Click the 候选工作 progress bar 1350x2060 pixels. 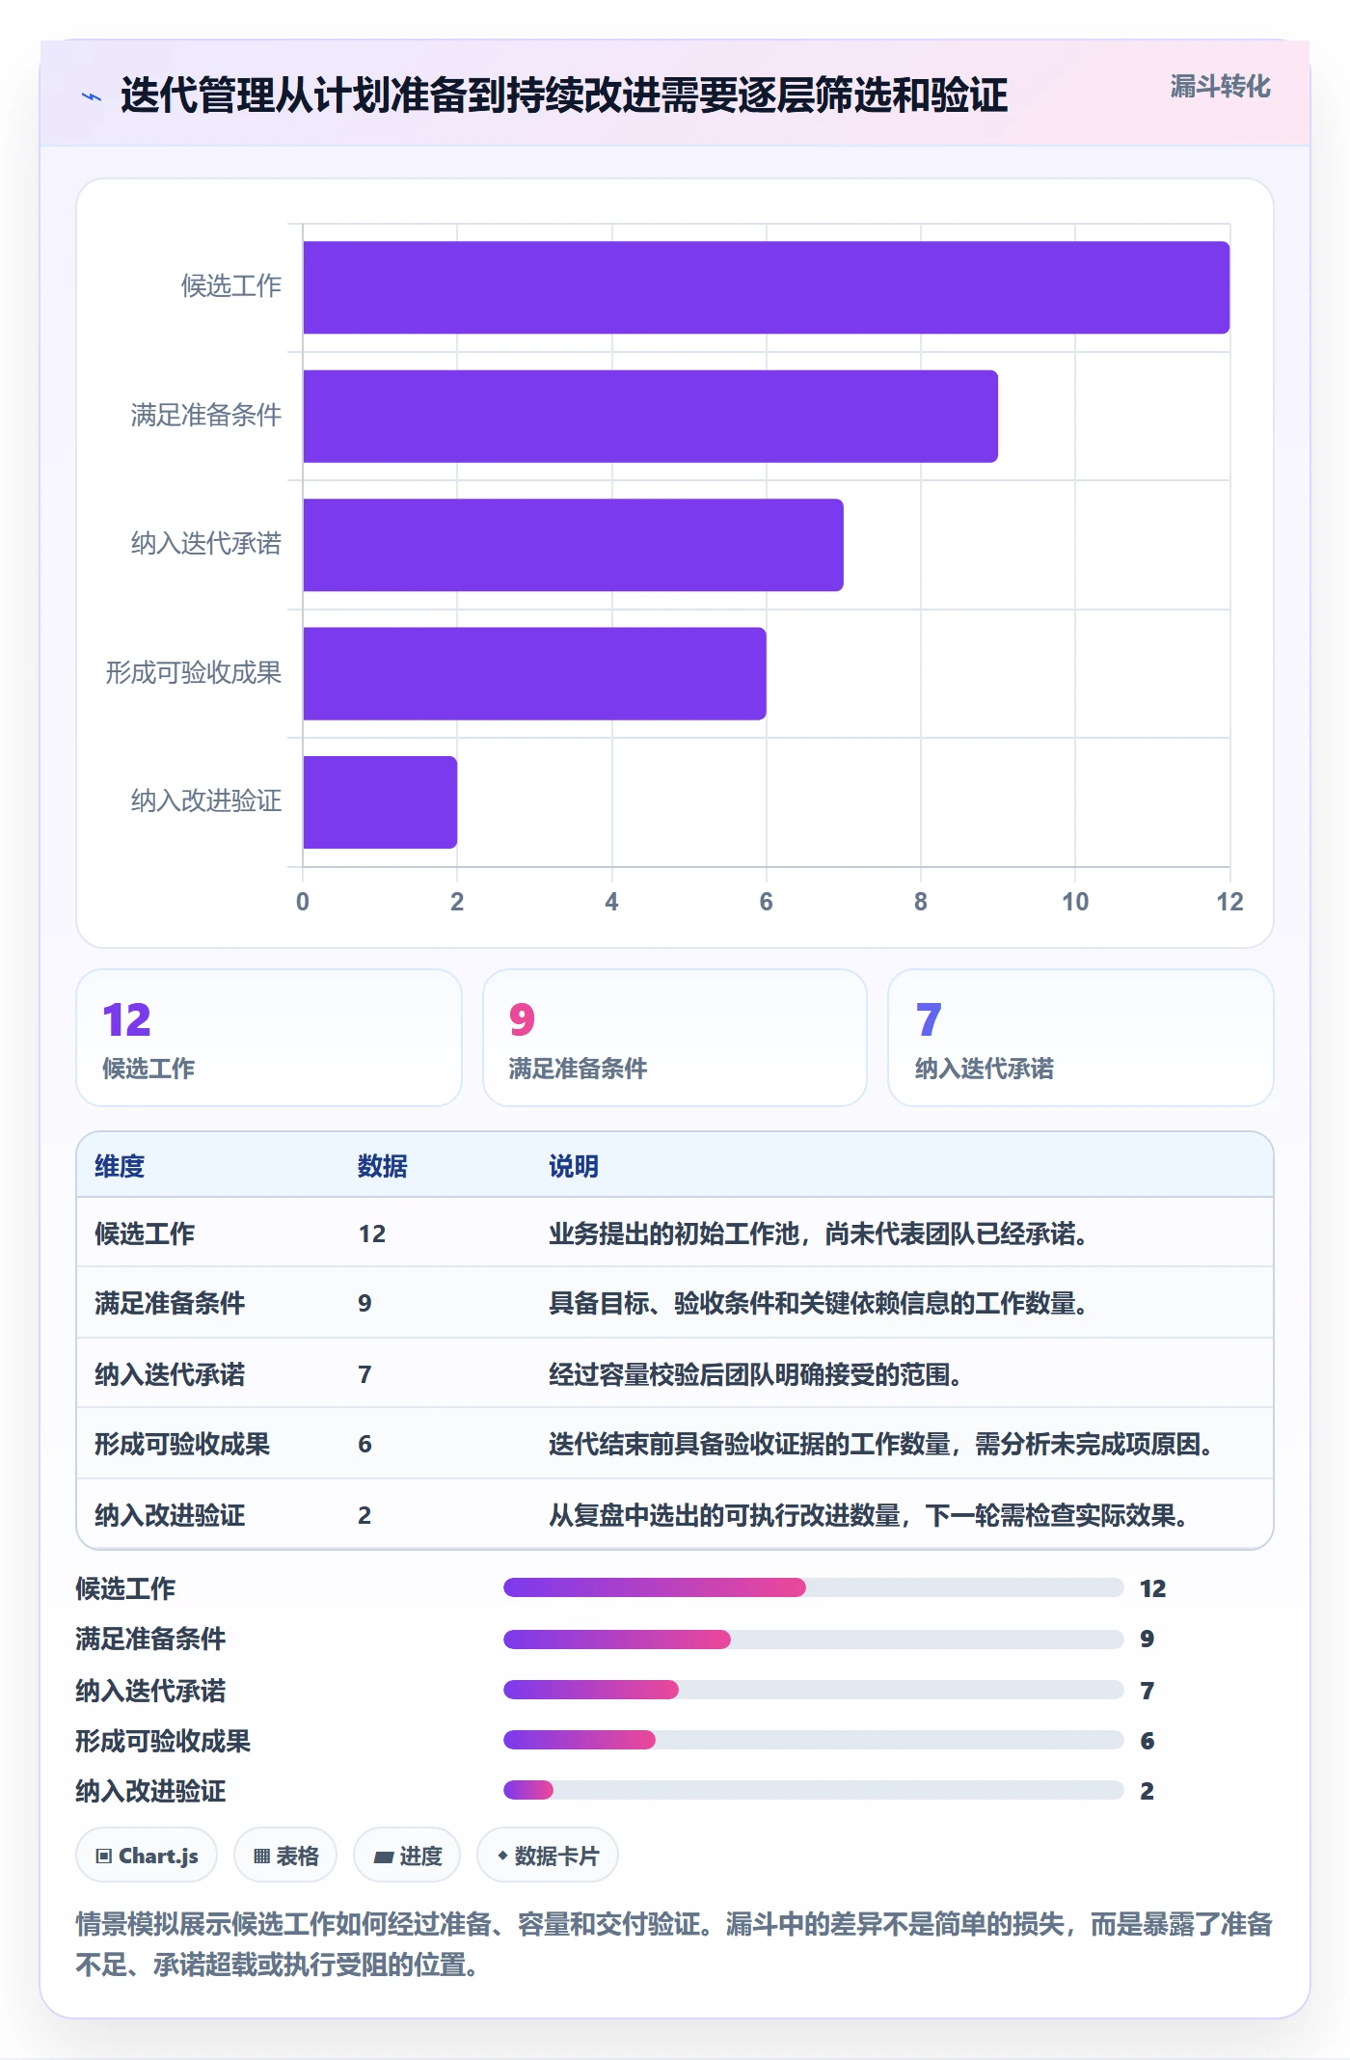click(813, 1587)
